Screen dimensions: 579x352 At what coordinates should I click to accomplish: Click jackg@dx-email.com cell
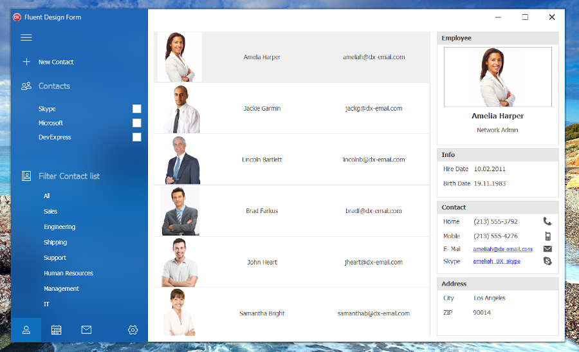[374, 108]
